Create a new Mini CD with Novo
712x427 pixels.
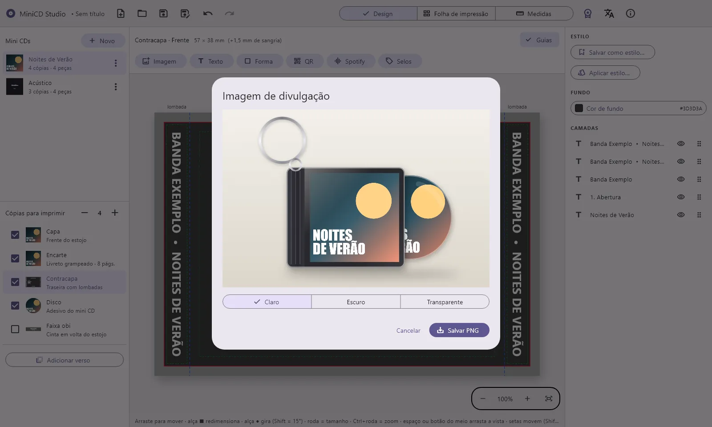point(102,40)
